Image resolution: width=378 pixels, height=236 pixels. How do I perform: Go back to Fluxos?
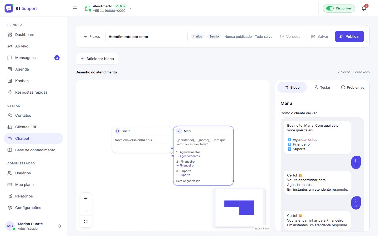click(x=92, y=36)
